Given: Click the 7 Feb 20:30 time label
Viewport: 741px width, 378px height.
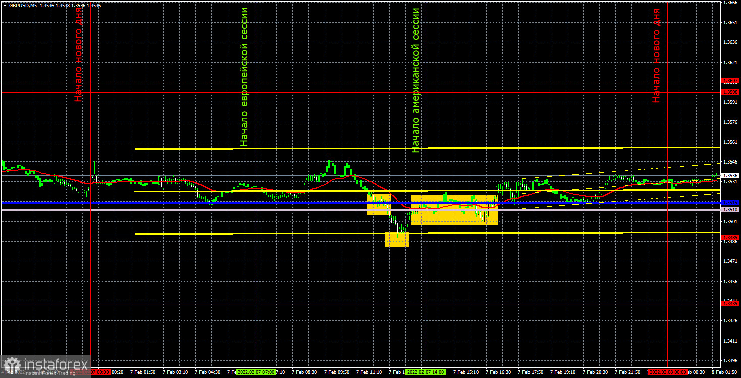Looking at the screenshot, I should tap(595, 372).
